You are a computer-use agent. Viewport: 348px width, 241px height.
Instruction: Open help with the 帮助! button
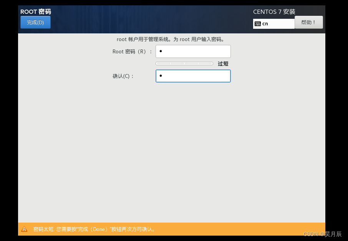309,22
